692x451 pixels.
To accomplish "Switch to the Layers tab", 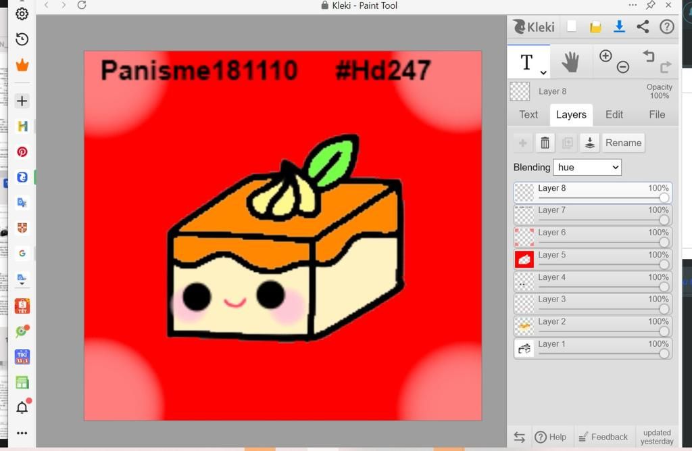I will point(571,115).
